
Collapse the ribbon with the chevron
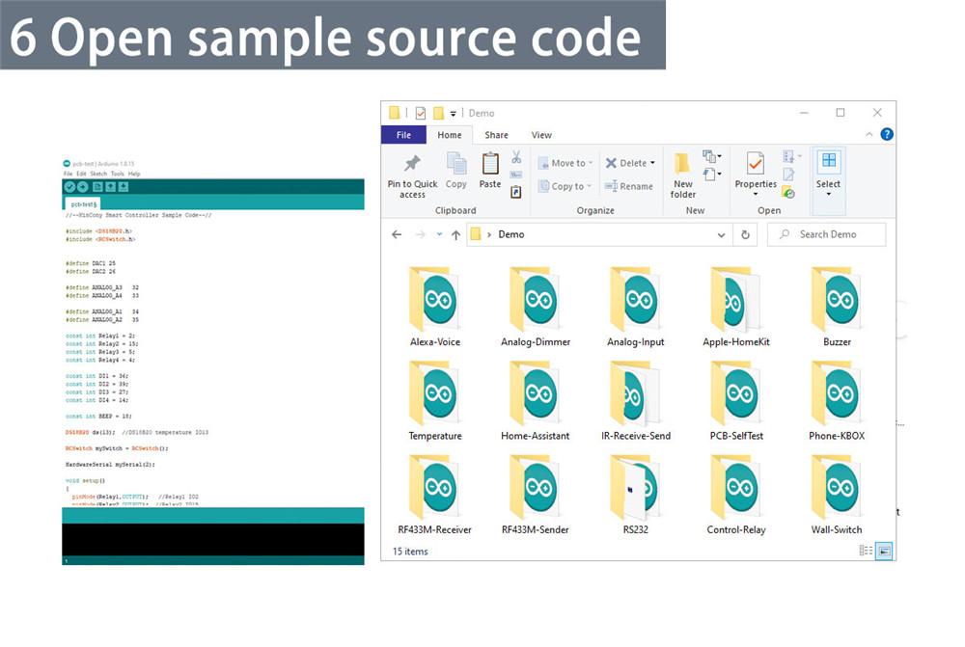(869, 135)
